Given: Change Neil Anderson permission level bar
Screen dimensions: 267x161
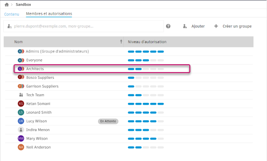Looking at the screenshot, I should point(146,147).
